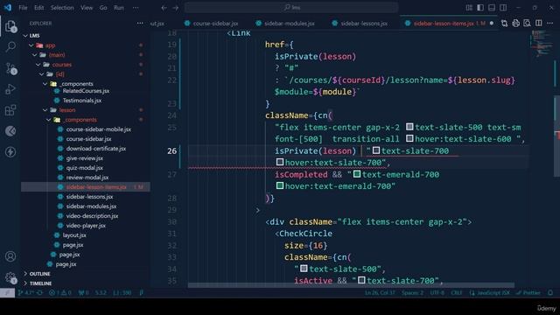
Task: Toggle the bottom panel visibility
Action: click(492, 8)
